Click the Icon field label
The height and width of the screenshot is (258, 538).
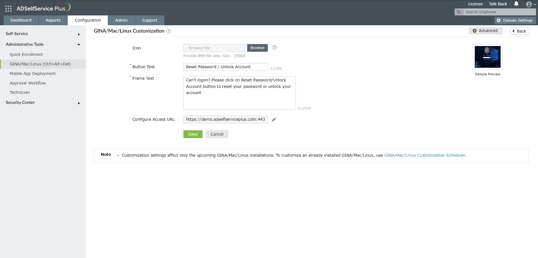point(137,48)
